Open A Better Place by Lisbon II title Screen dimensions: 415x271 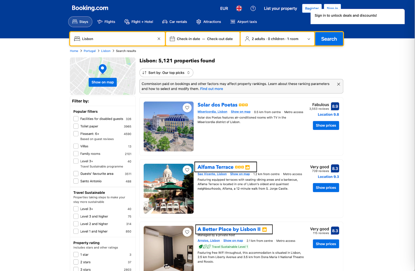point(229,229)
